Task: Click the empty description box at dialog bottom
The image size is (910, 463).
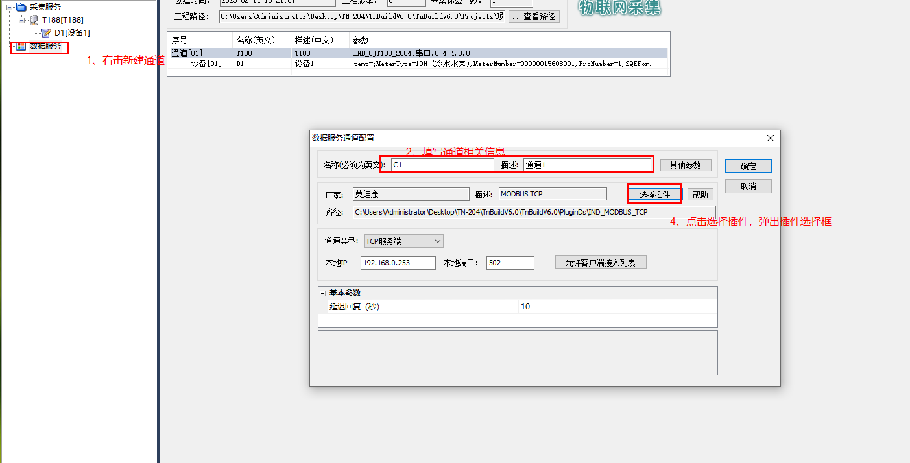Action: click(x=518, y=353)
